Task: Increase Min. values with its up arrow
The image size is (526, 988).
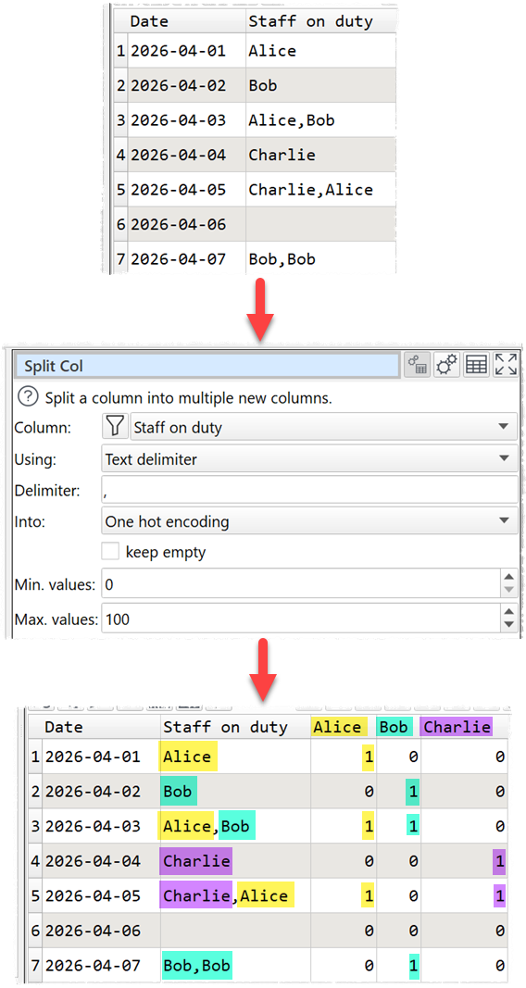Action: [509, 578]
